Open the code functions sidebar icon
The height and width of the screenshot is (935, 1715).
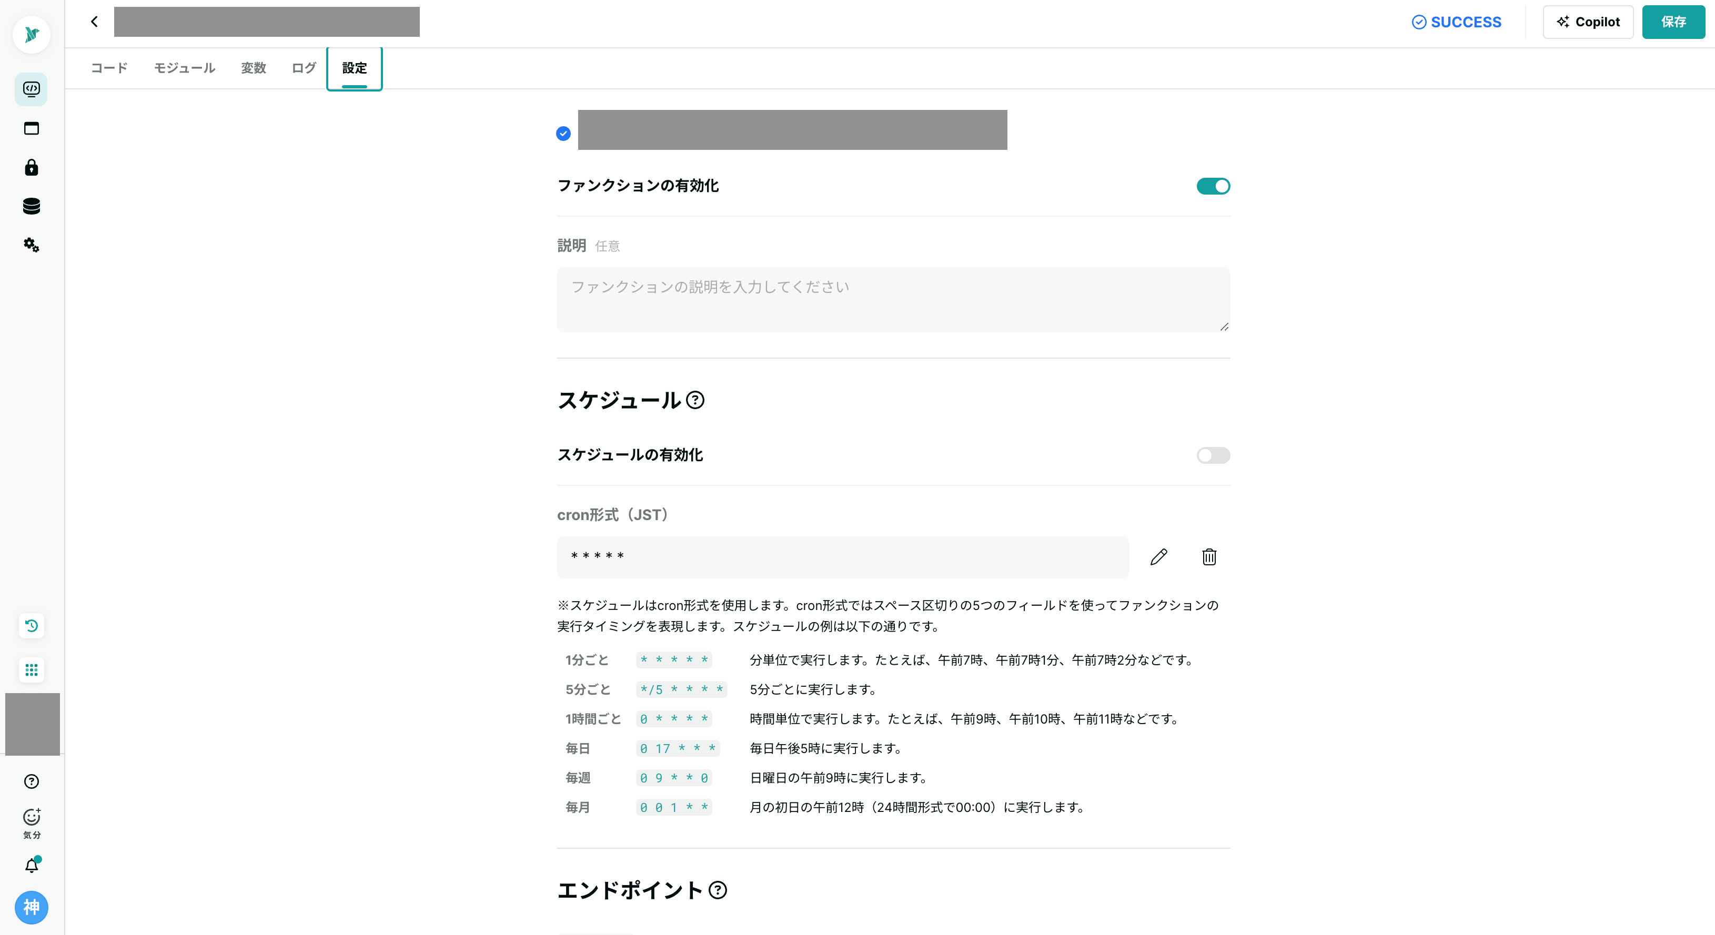(x=31, y=88)
